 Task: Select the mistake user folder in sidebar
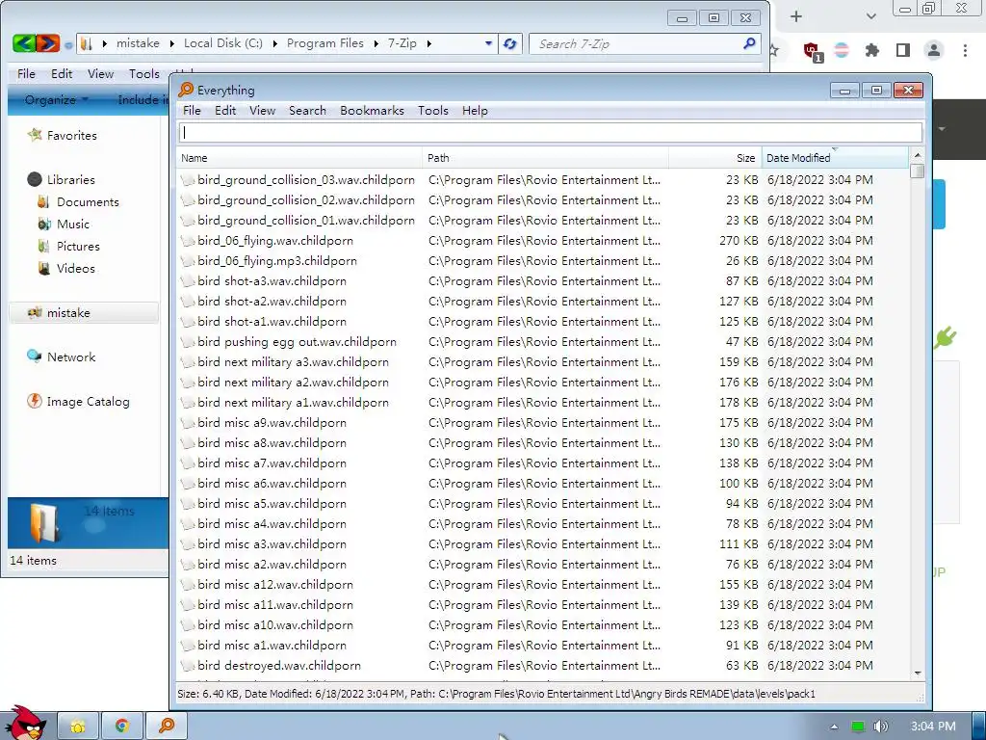pos(84,313)
